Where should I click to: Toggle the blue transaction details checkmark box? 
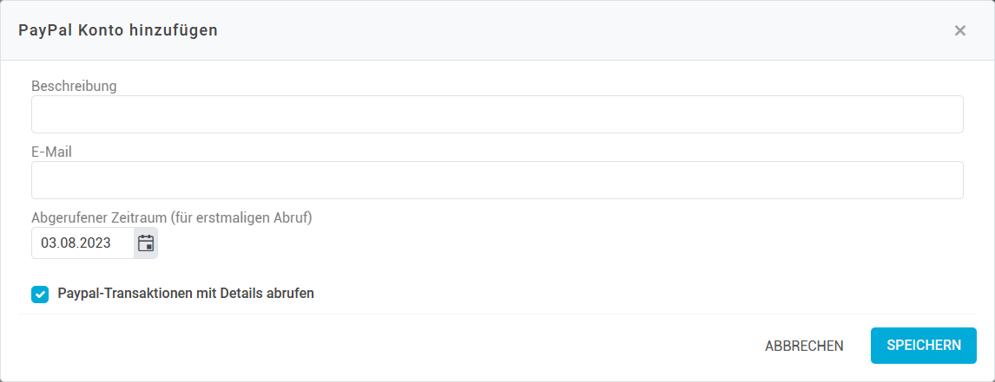coord(40,295)
